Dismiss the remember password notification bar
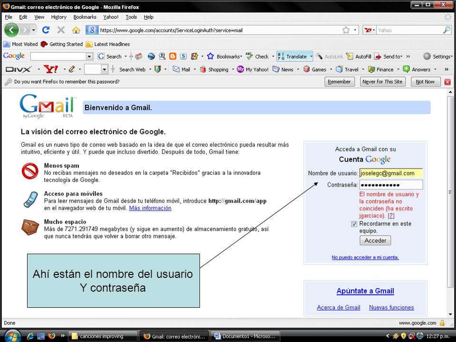Viewport: 456px width, 342px height. pos(447,82)
